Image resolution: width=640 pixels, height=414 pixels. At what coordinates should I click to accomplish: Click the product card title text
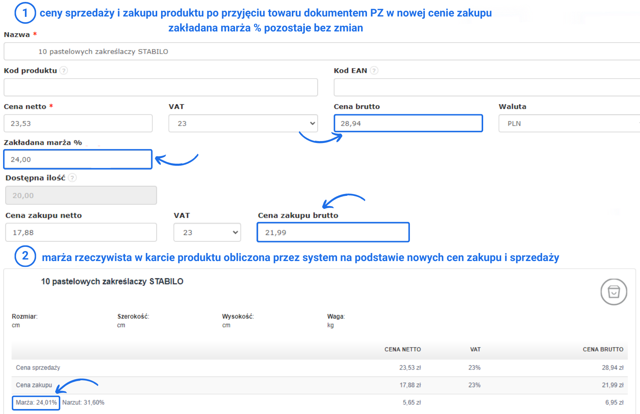click(112, 281)
